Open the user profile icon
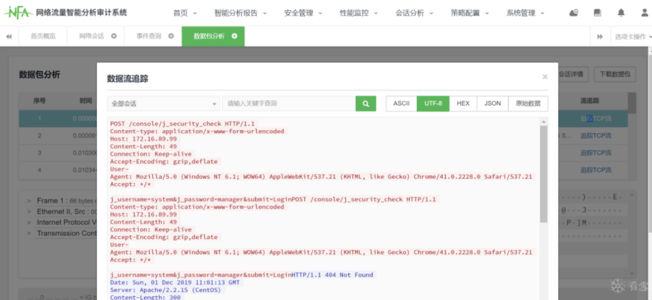The image size is (652, 300). (x=644, y=12)
